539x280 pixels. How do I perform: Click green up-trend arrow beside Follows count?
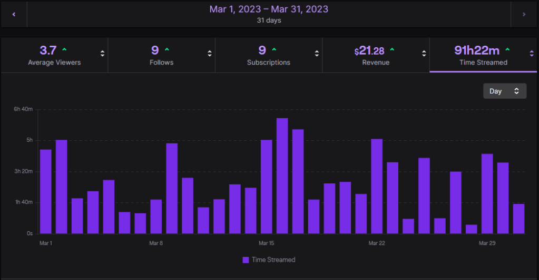click(x=167, y=50)
